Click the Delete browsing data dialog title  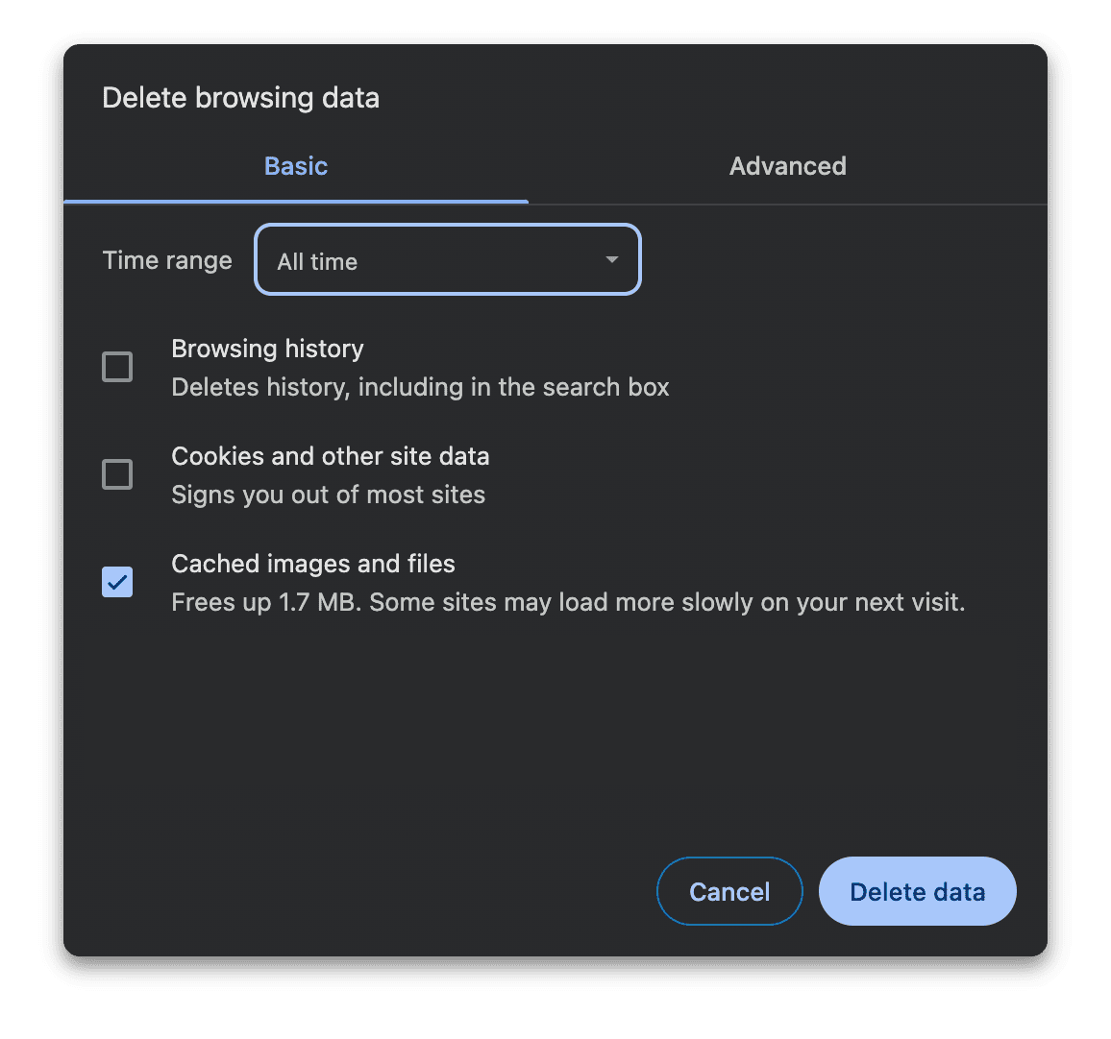coord(240,97)
